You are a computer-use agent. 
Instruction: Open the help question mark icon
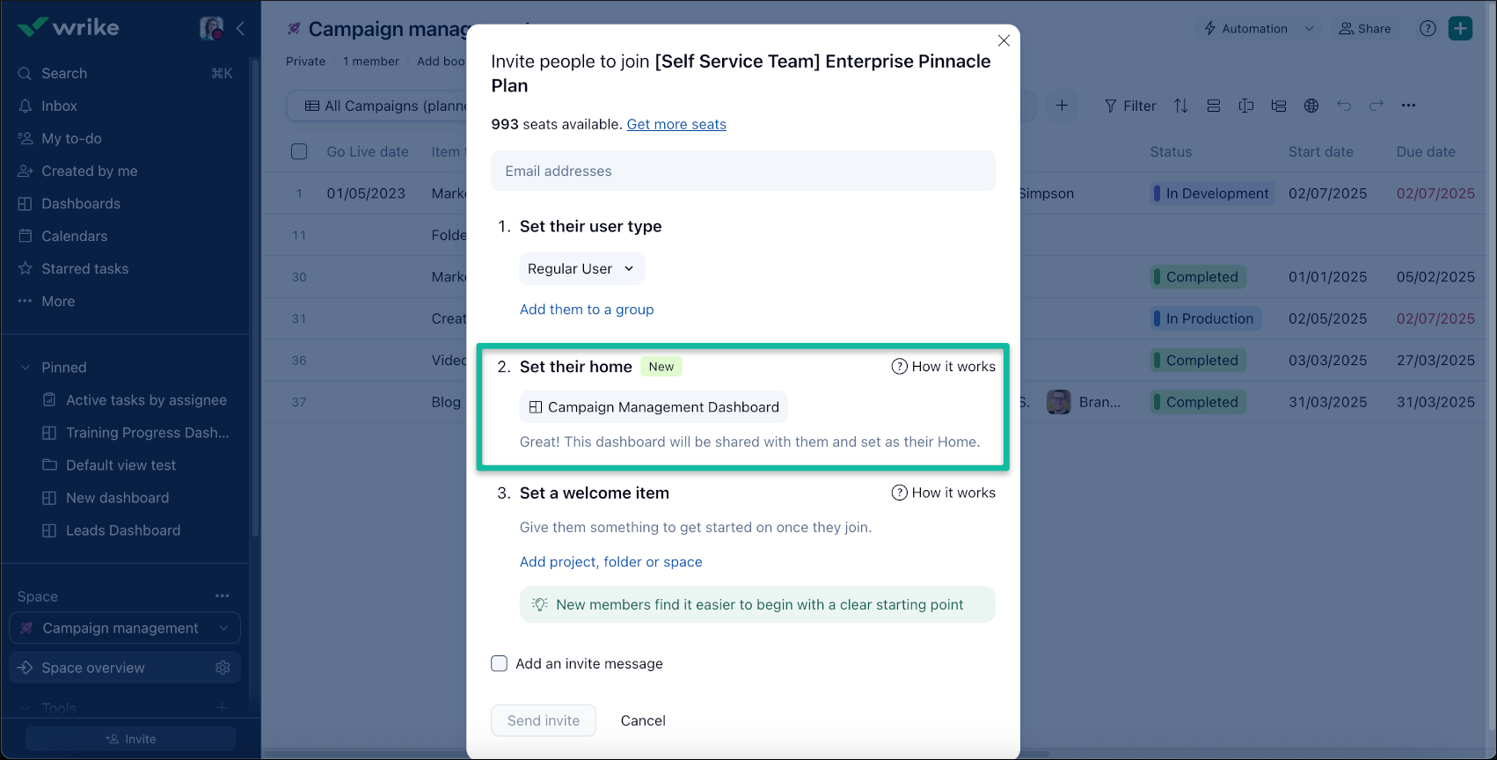pos(1428,28)
